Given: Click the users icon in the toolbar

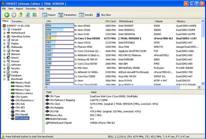Looking at the screenshot, I should (35, 15).
